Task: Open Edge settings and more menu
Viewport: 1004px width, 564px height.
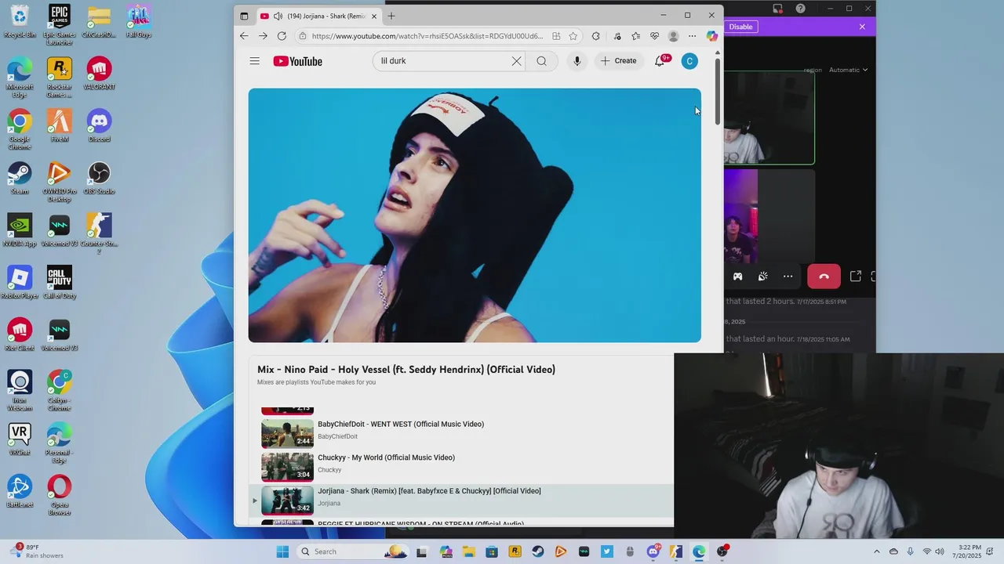Action: (x=692, y=36)
